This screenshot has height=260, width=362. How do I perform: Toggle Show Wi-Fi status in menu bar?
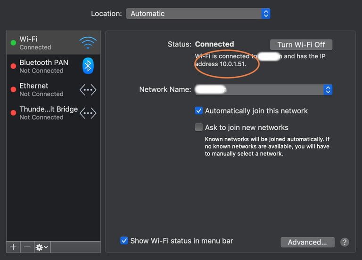pyautogui.click(x=124, y=241)
